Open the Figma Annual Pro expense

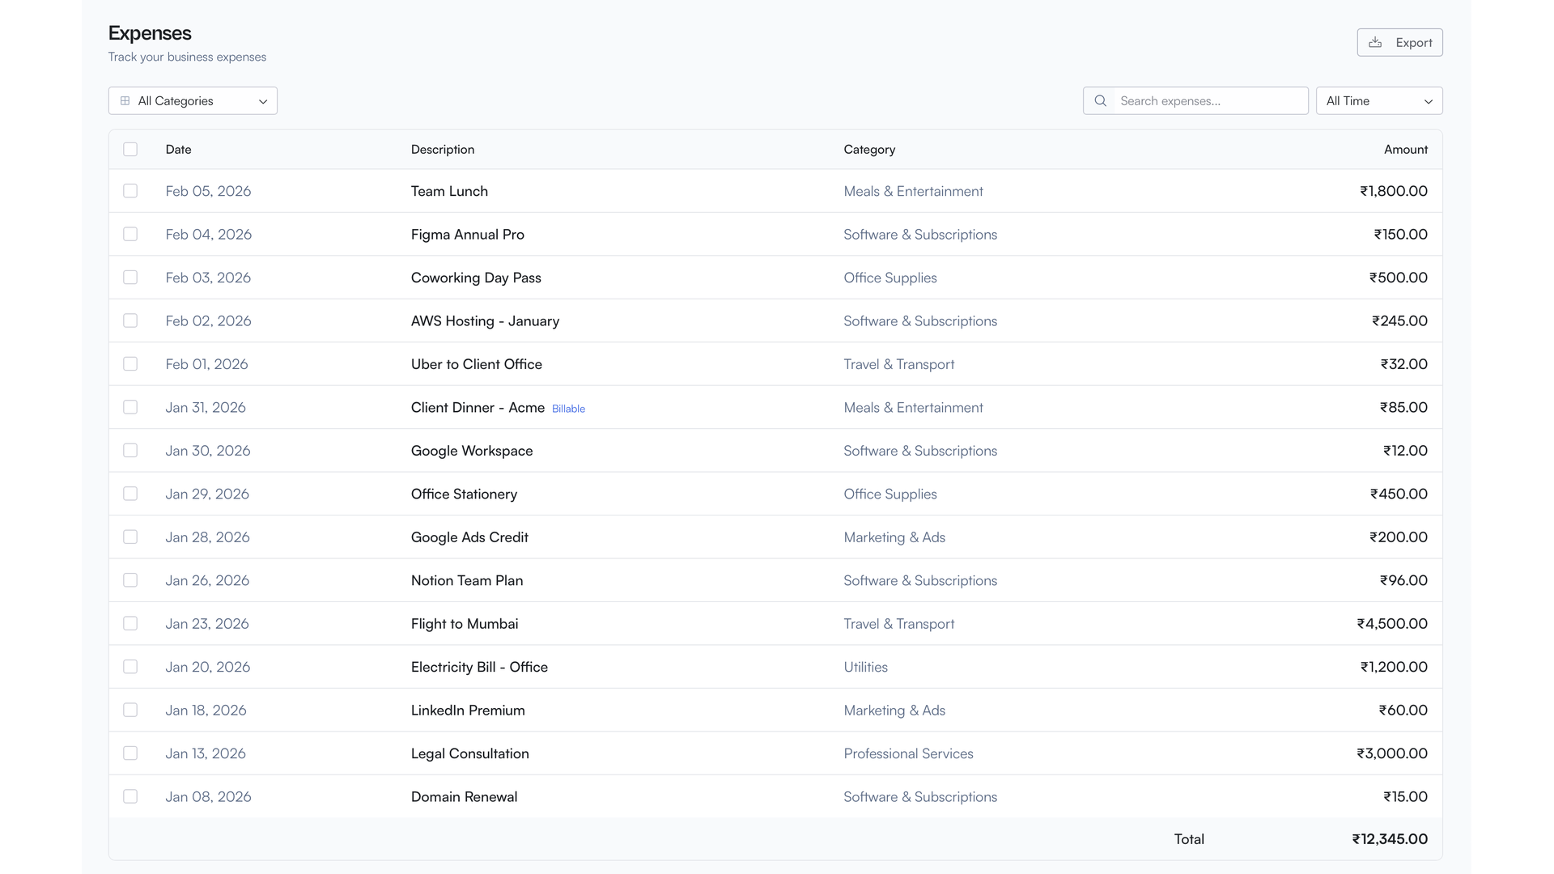point(467,235)
